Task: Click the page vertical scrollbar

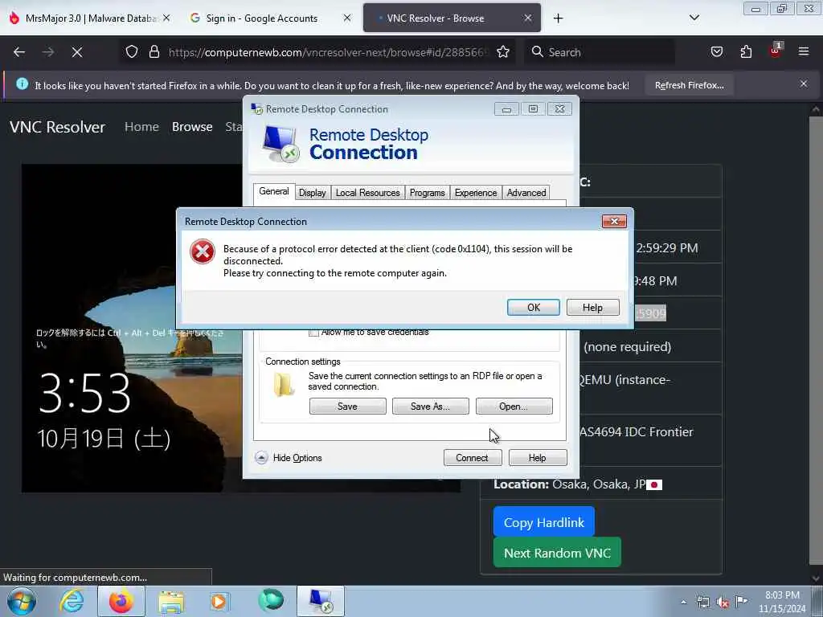Action: (x=816, y=341)
